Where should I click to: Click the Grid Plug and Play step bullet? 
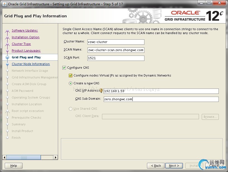tap(7, 57)
